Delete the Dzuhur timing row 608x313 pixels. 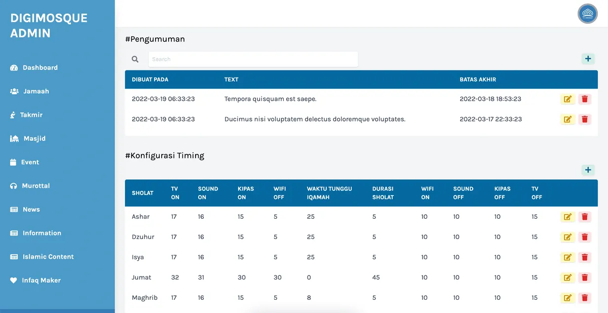coord(585,237)
